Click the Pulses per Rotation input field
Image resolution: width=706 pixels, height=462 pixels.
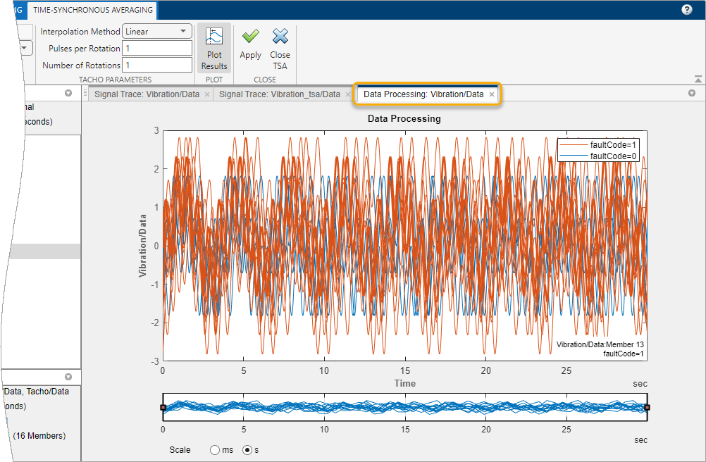coord(157,48)
